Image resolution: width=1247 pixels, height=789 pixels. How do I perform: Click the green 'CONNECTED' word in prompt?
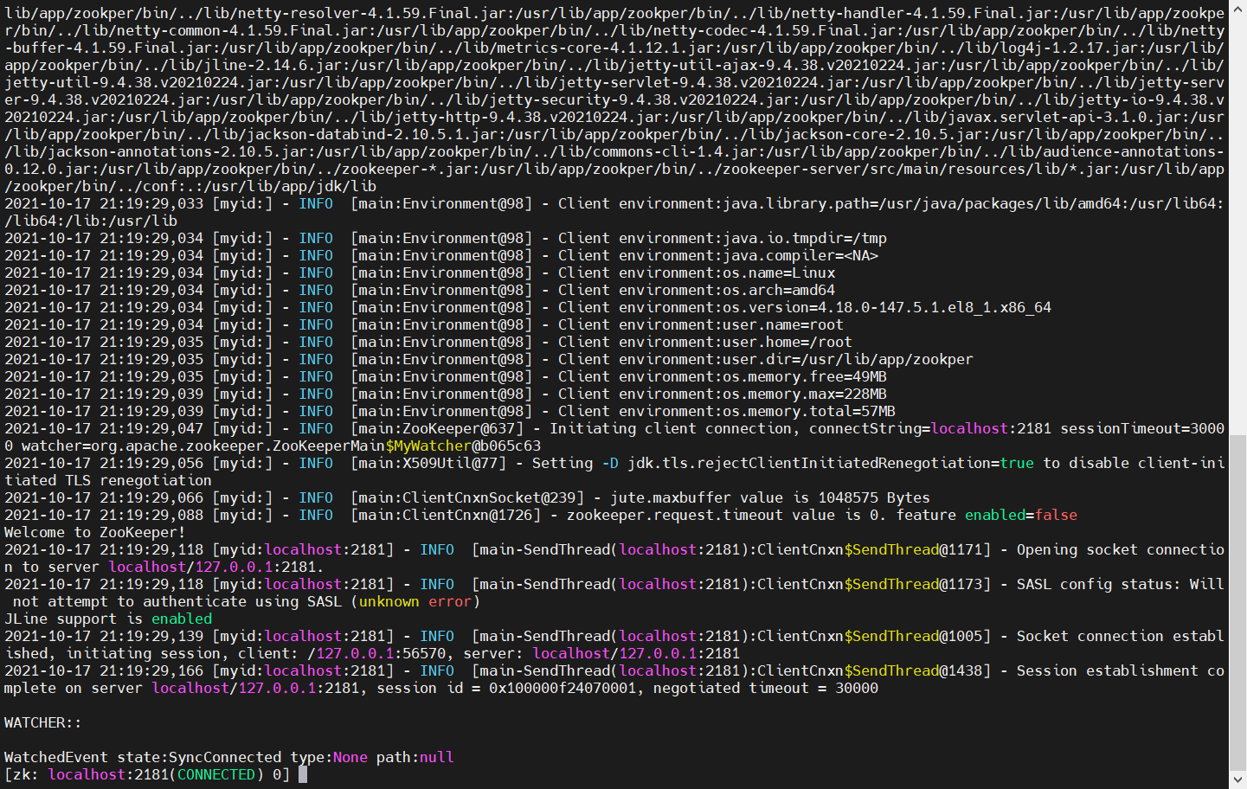coord(216,774)
